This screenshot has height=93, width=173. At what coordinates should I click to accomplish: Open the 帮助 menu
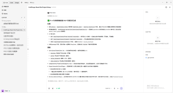[32, 3]
